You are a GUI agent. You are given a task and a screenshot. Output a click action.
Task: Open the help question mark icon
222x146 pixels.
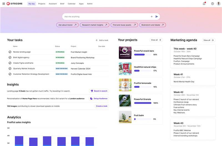212,4
